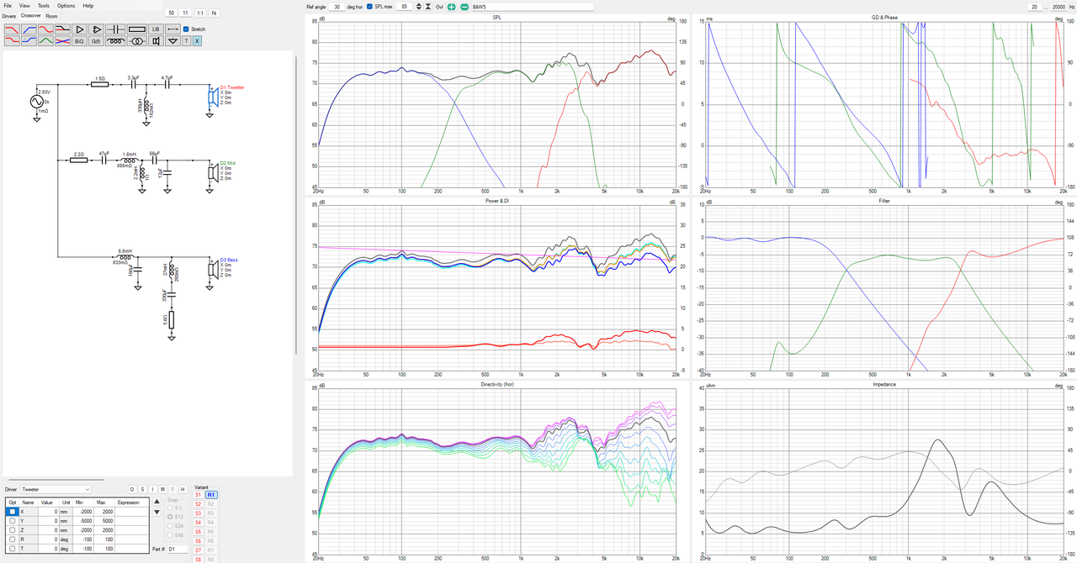Enable optimization for the Z parameter row

coord(12,530)
